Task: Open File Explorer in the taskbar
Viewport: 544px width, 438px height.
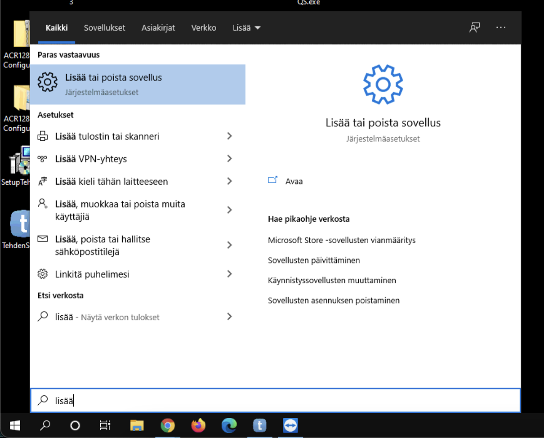Action: pos(137,425)
